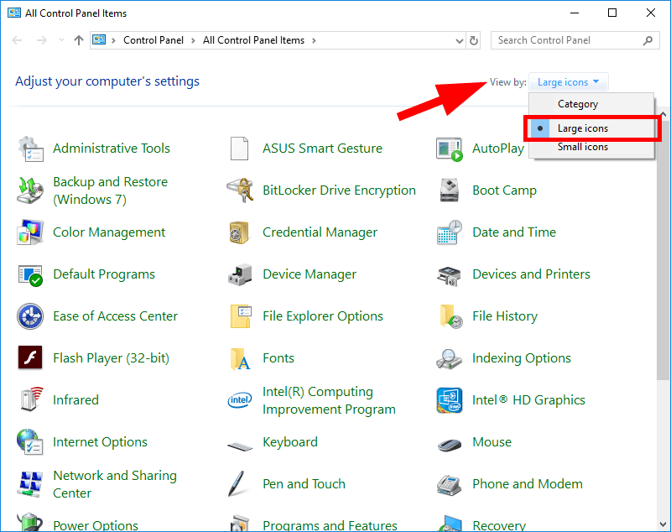Click the Pen and Touch icon
671x532 pixels.
point(237,483)
